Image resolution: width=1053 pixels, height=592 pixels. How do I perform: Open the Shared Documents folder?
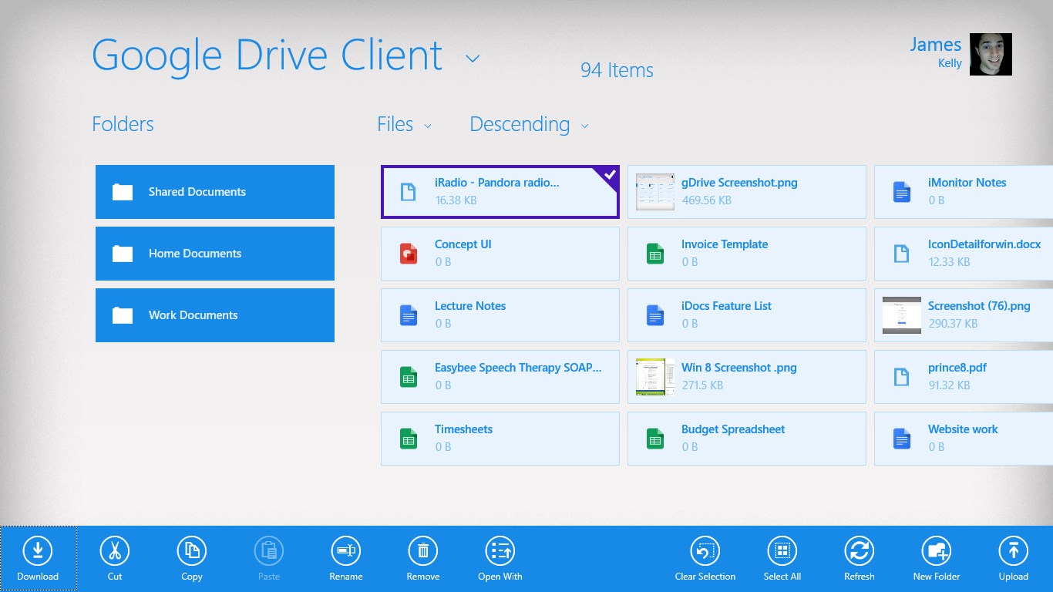pyautogui.click(x=215, y=192)
